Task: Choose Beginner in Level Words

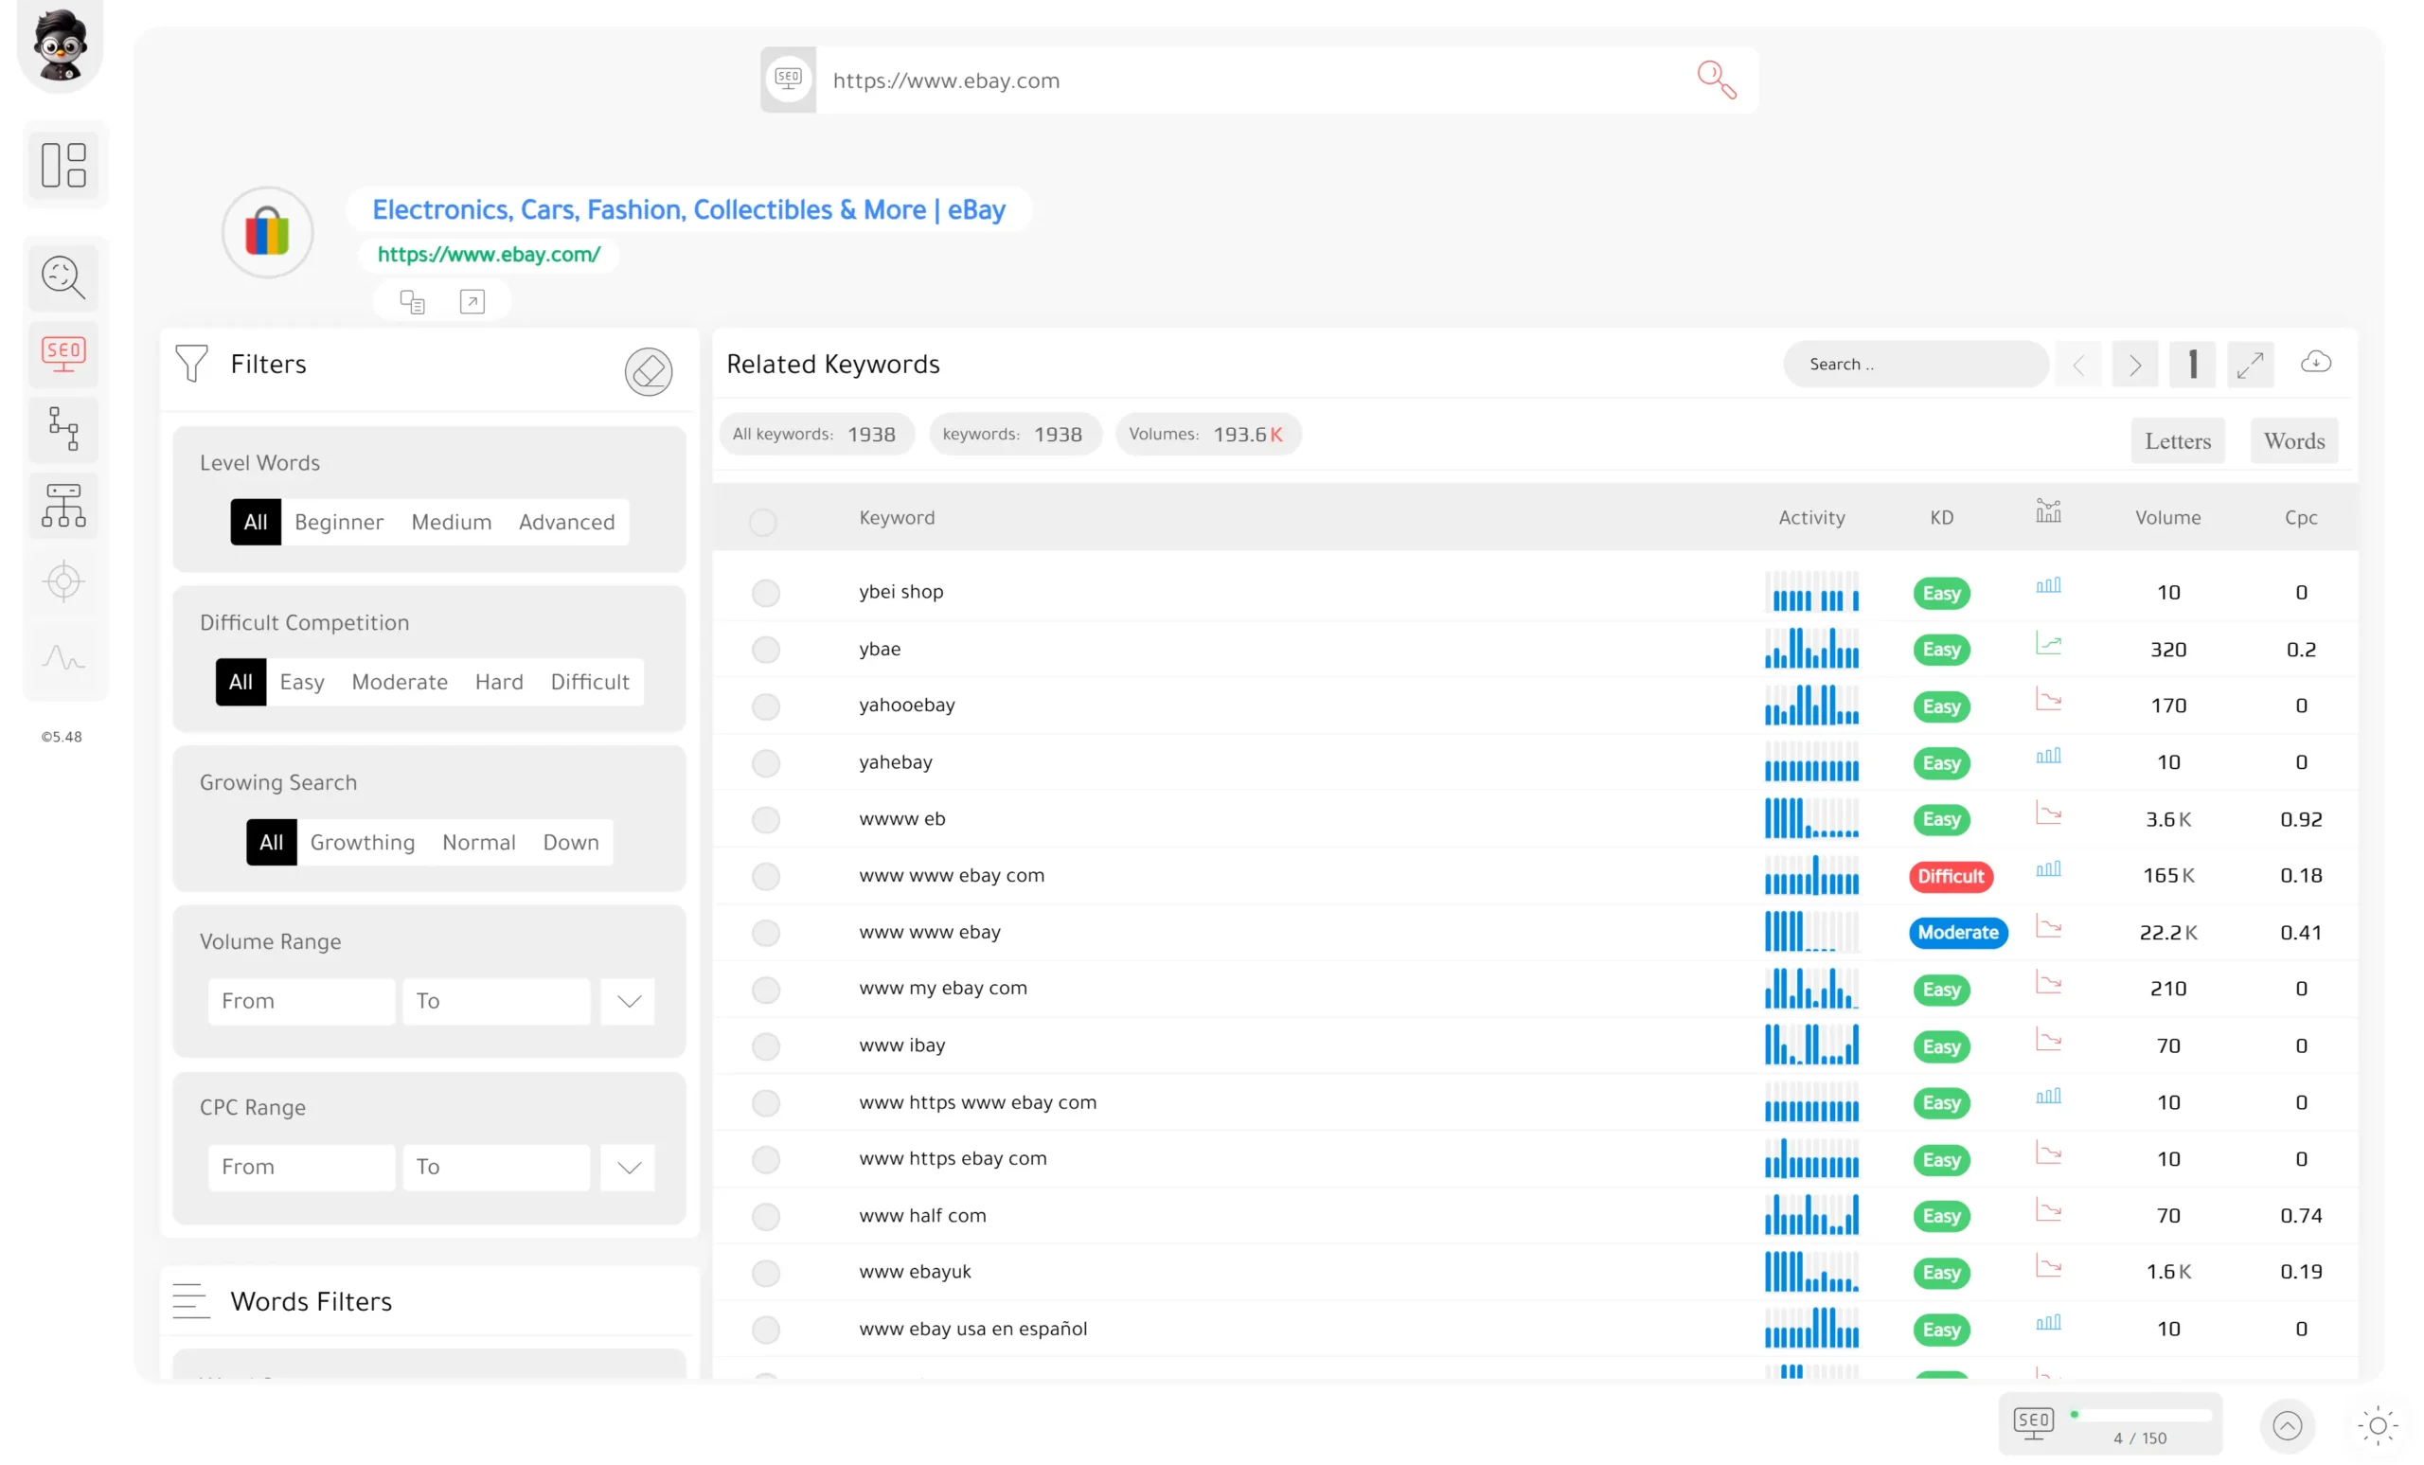Action: click(338, 522)
